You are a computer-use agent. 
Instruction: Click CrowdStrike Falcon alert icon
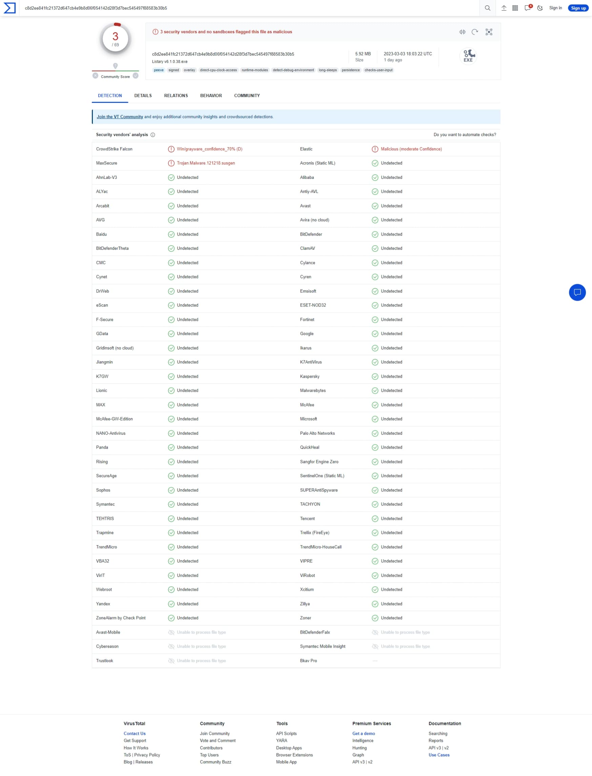tap(171, 149)
